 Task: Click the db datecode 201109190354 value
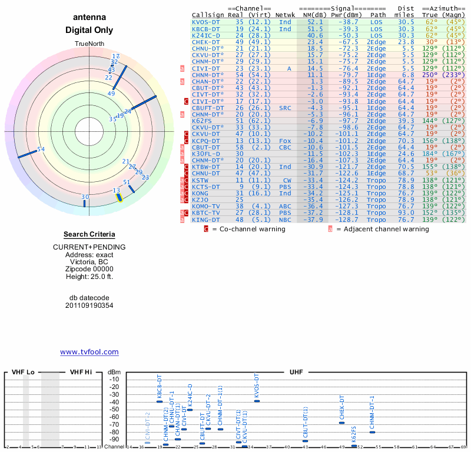pos(89,305)
